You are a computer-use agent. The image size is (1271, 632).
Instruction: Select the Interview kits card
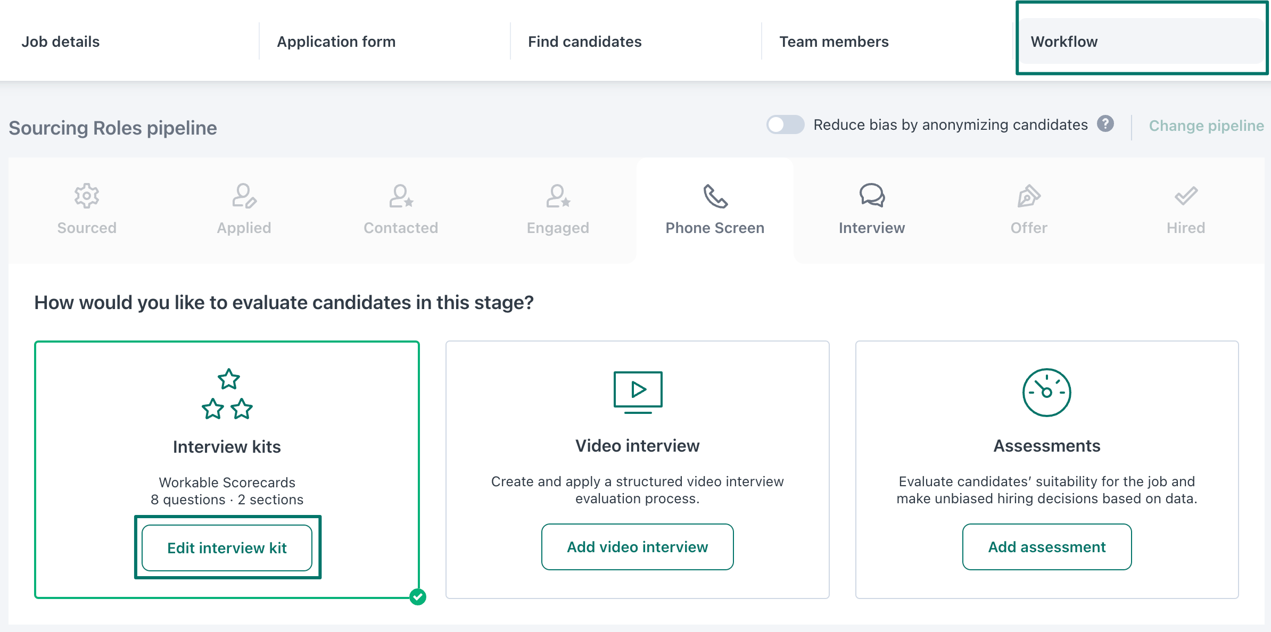[x=227, y=470]
